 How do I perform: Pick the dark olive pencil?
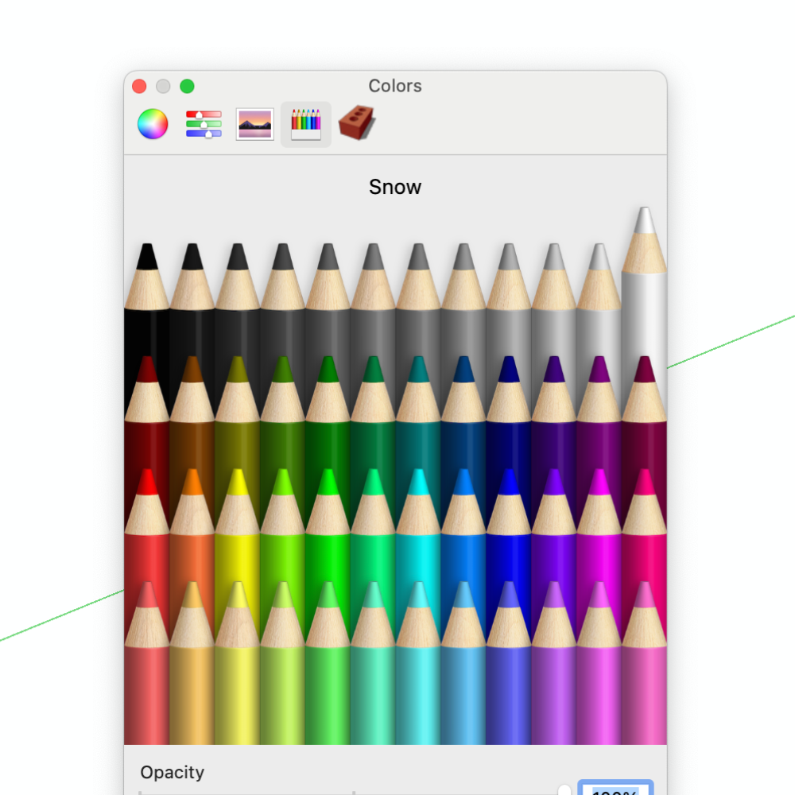click(237, 412)
